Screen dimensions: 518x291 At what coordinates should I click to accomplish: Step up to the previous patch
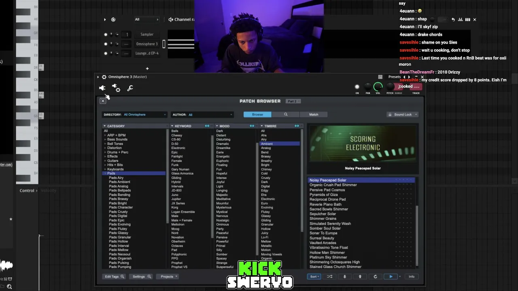360,276
